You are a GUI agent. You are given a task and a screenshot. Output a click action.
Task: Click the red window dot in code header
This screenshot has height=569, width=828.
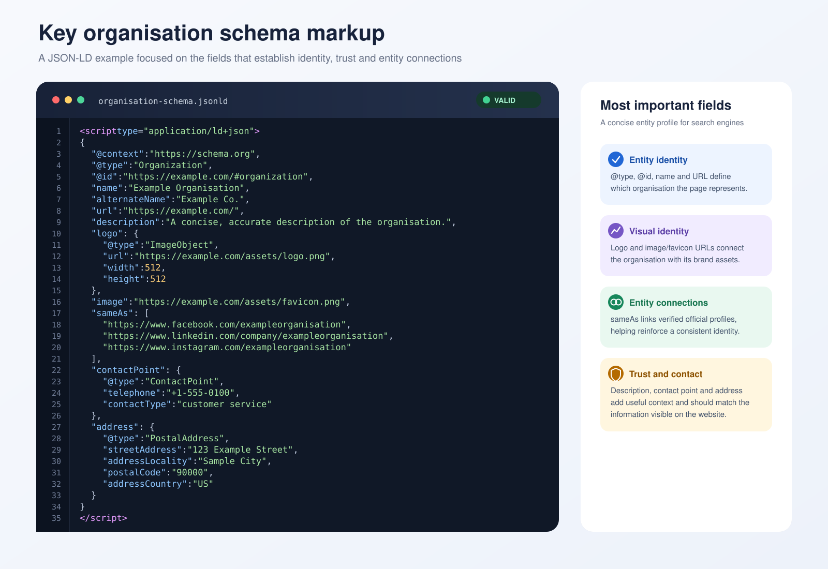point(56,100)
